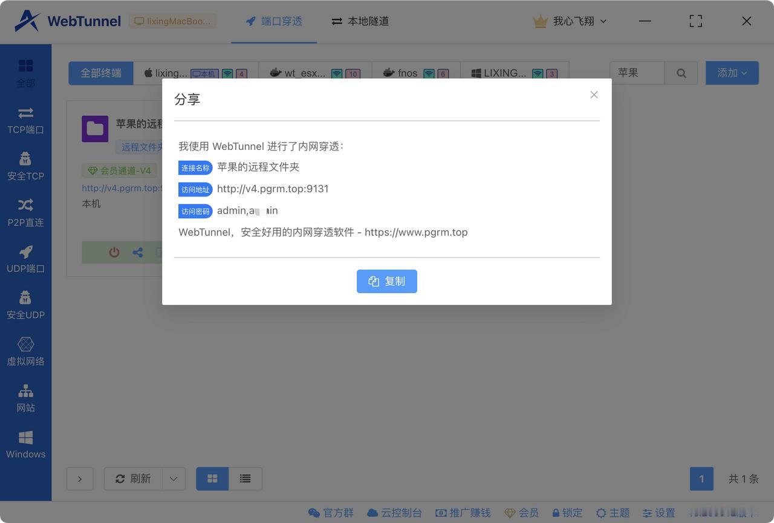Click http://v4.pgrm.top:9131 in the share dialog
774x523 pixels.
273,189
